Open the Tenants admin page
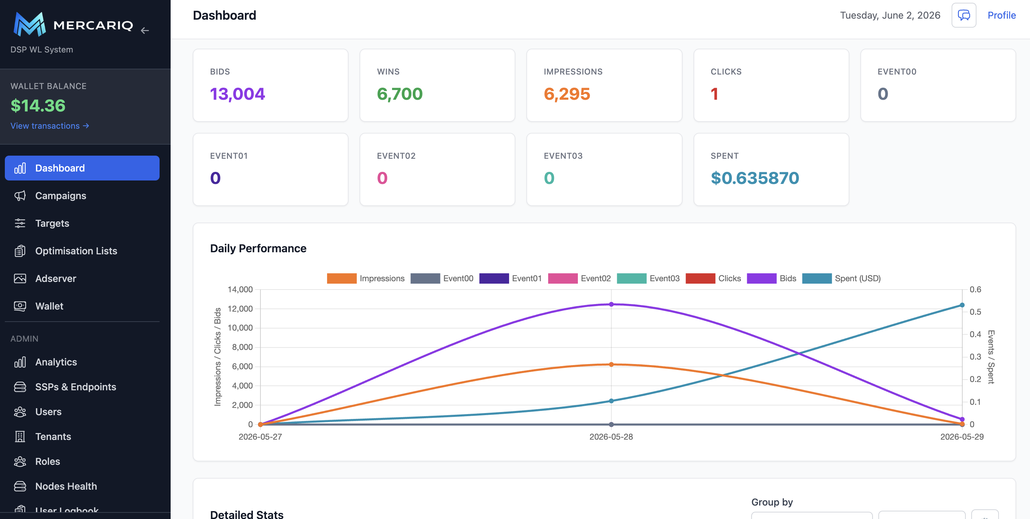1030x519 pixels. click(82, 436)
